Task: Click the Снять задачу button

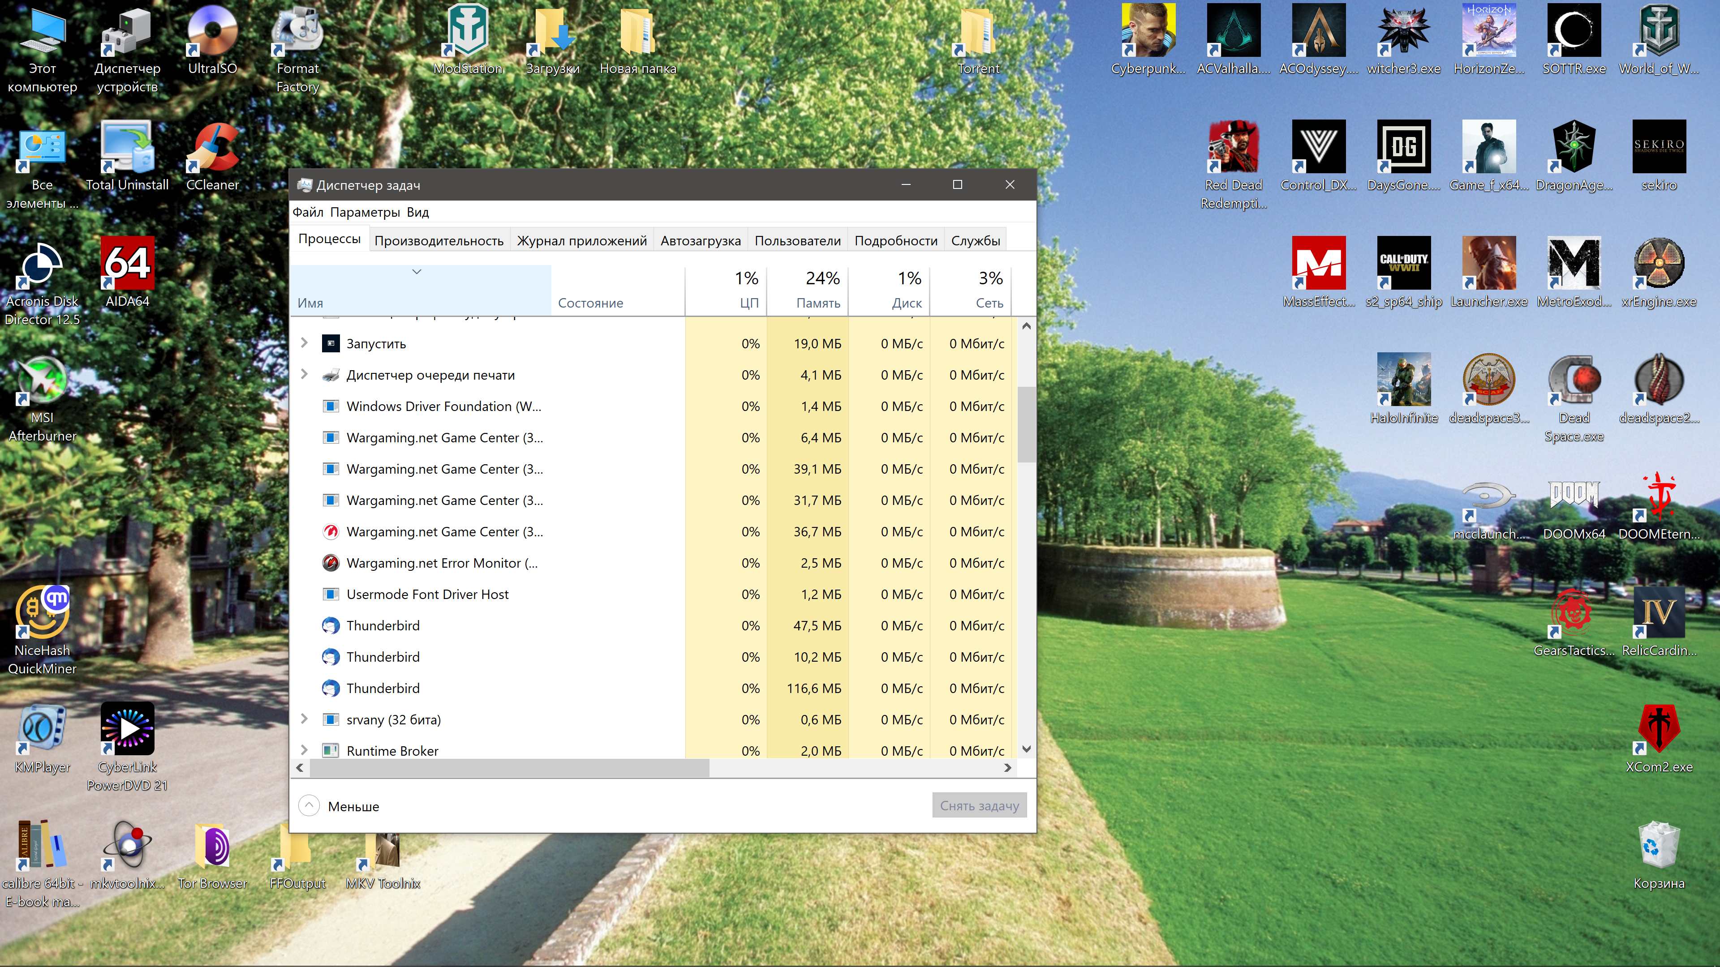Action: [979, 805]
